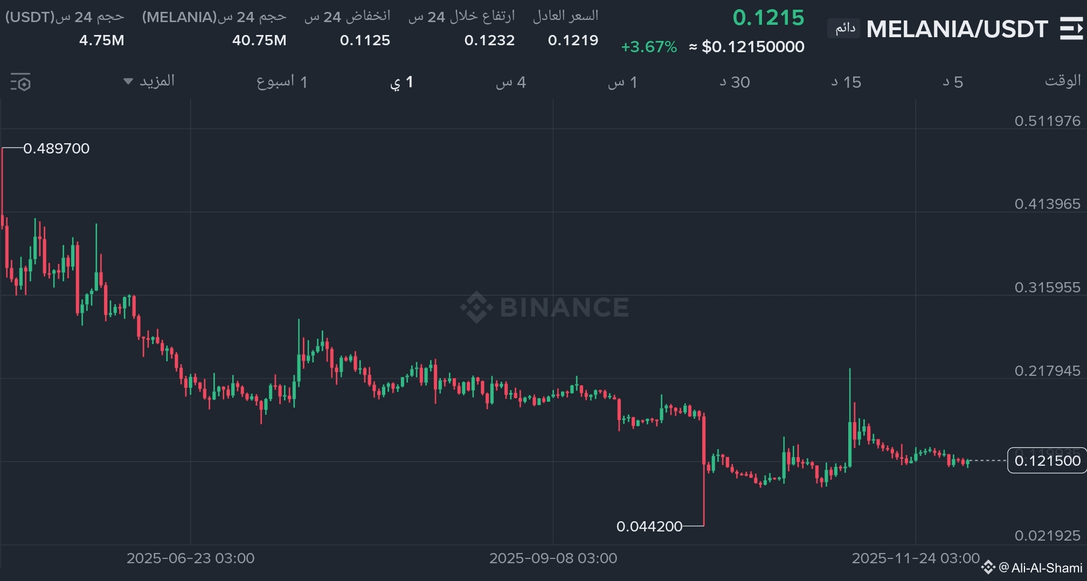
Task: Select the 1 اسبوع timeframe
Action: (282, 82)
